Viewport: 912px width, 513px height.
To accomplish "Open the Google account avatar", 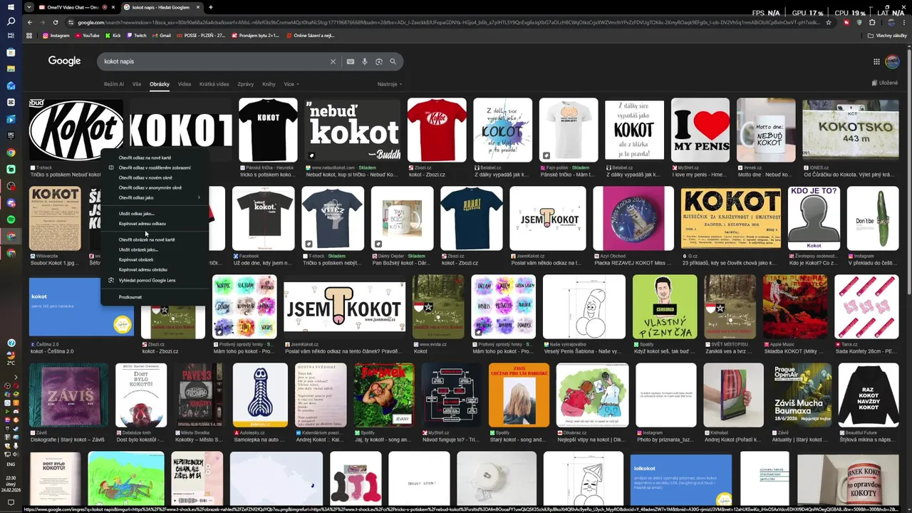I will pos(892,61).
